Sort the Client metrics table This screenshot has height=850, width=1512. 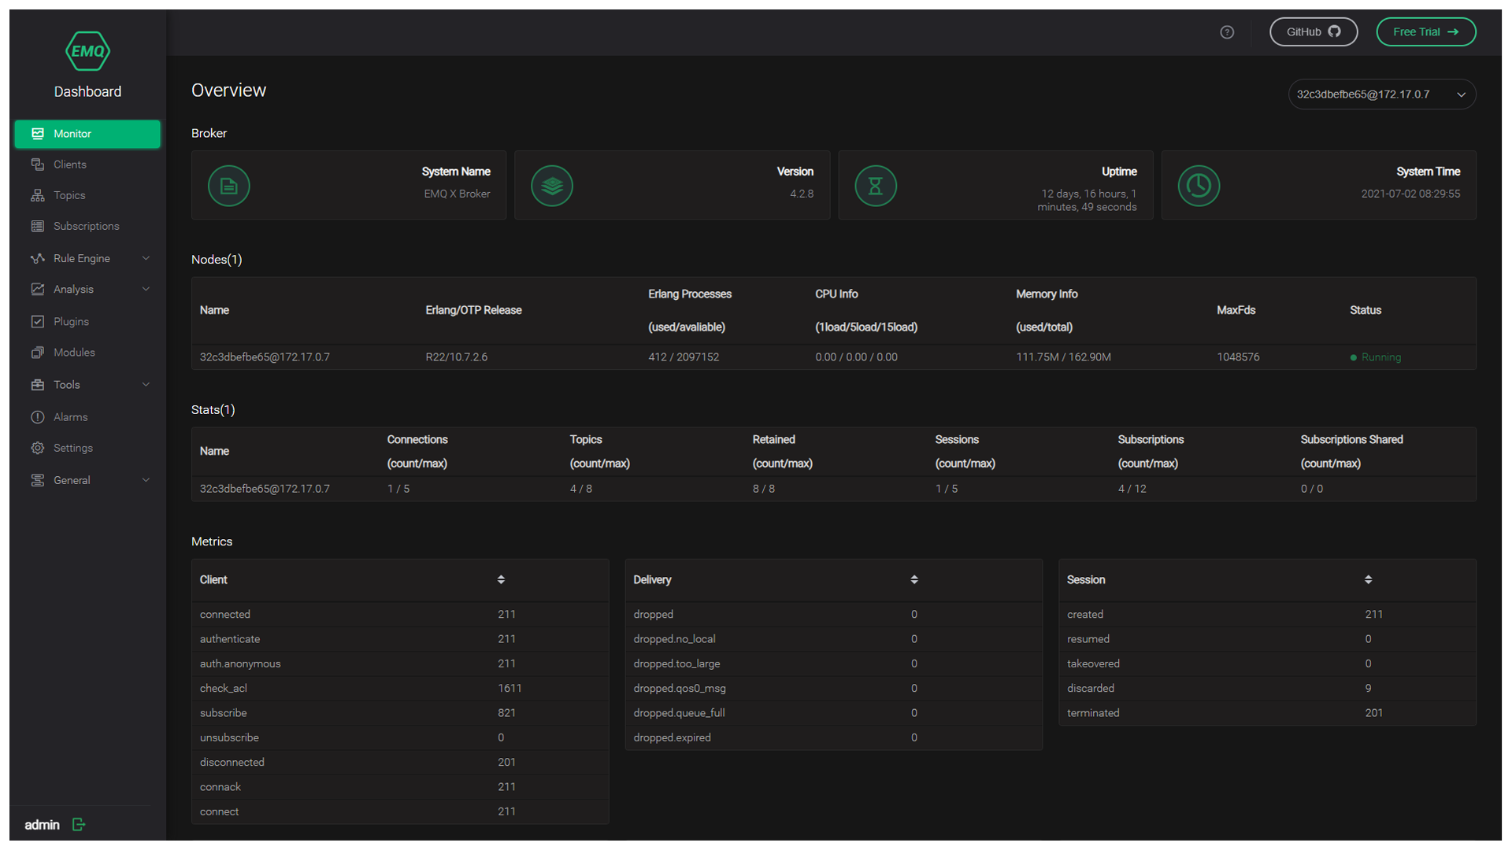pyautogui.click(x=501, y=580)
